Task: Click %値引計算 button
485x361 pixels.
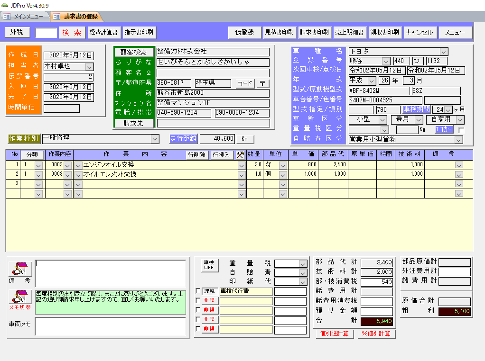Action: pos(376,334)
